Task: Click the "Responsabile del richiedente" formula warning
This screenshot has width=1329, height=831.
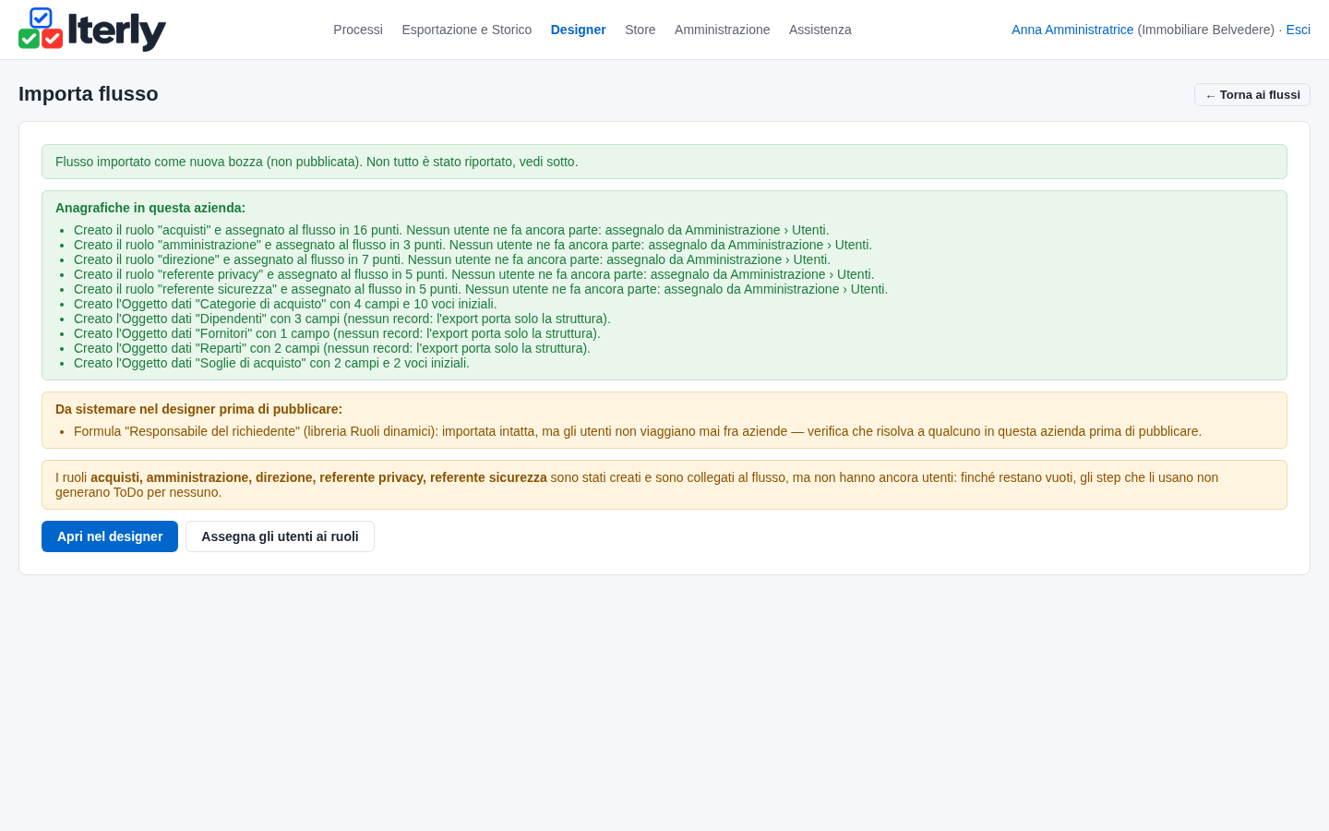Action: point(638,431)
